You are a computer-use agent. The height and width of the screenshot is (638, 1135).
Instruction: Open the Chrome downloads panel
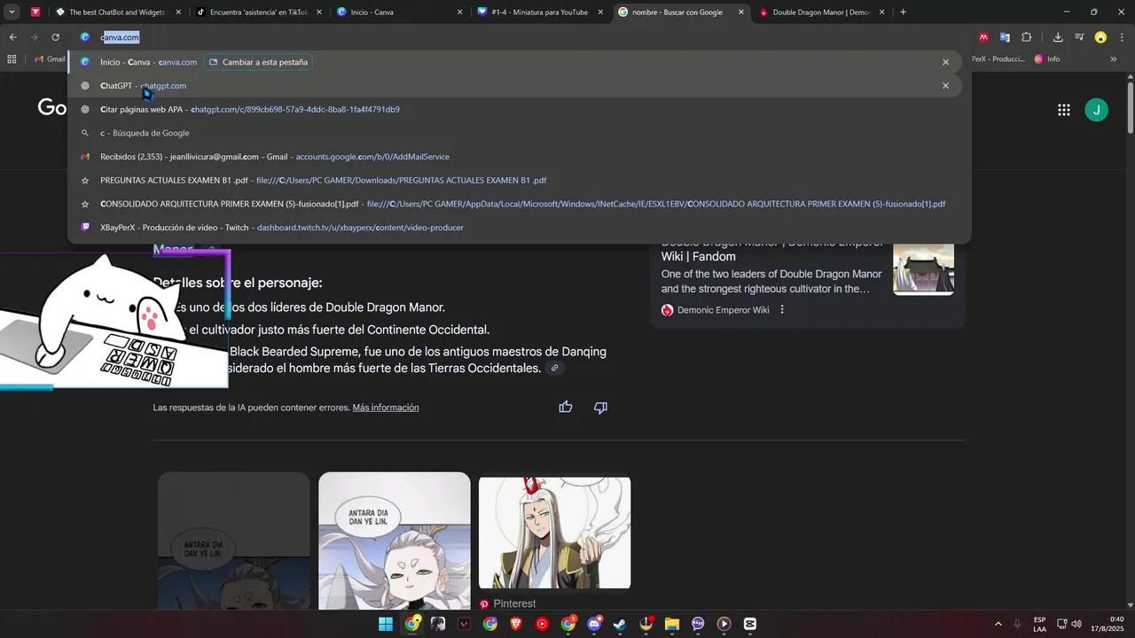coord(1058,37)
